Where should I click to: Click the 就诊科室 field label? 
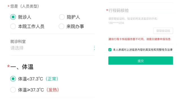[x=18, y=41]
